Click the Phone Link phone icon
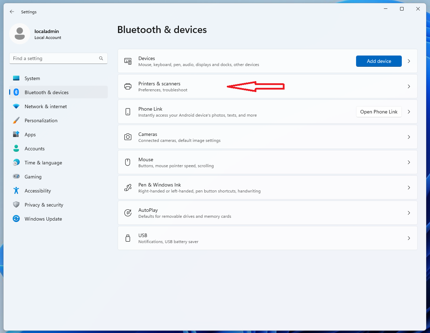This screenshot has height=333, width=430. click(128, 112)
